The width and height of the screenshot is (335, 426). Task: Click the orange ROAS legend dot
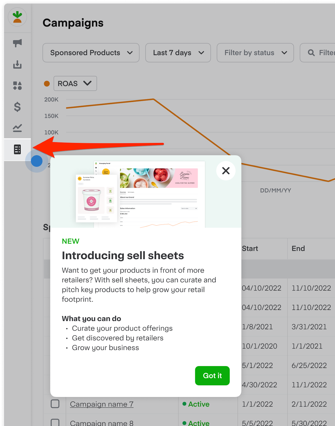coord(47,84)
